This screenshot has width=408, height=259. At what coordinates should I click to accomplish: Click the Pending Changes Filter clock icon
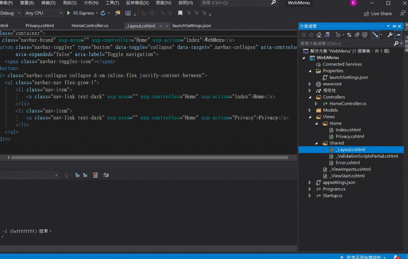(338, 35)
